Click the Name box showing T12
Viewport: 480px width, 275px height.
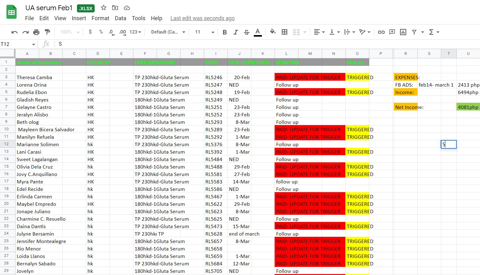(x=18, y=44)
